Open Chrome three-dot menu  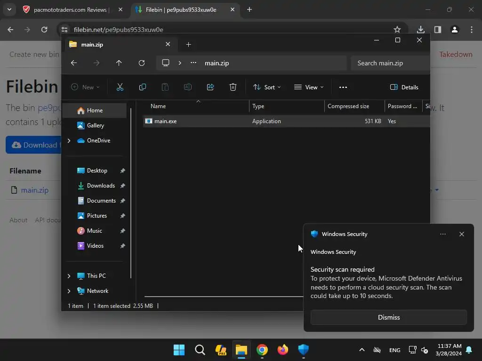pos(472,30)
